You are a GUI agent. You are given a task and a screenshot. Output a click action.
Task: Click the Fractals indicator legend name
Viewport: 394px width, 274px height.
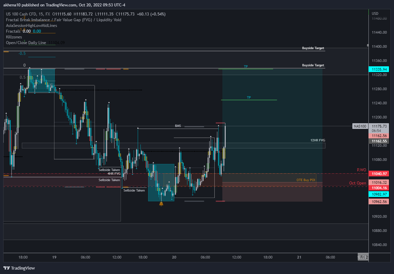pos(13,31)
